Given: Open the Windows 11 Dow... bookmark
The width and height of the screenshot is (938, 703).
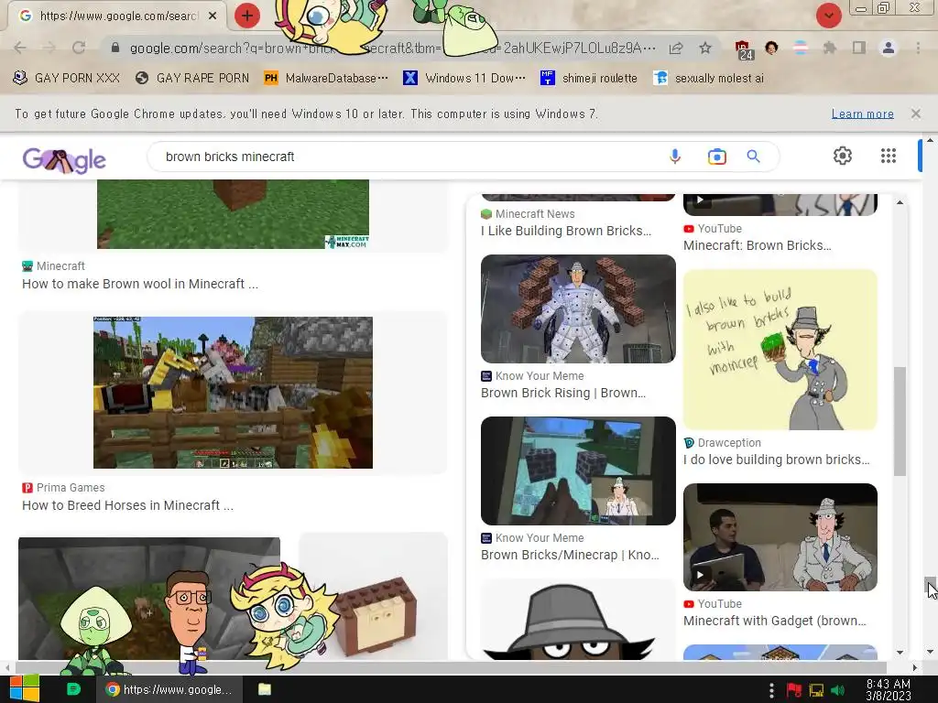Looking at the screenshot, I should pyautogui.click(x=464, y=79).
